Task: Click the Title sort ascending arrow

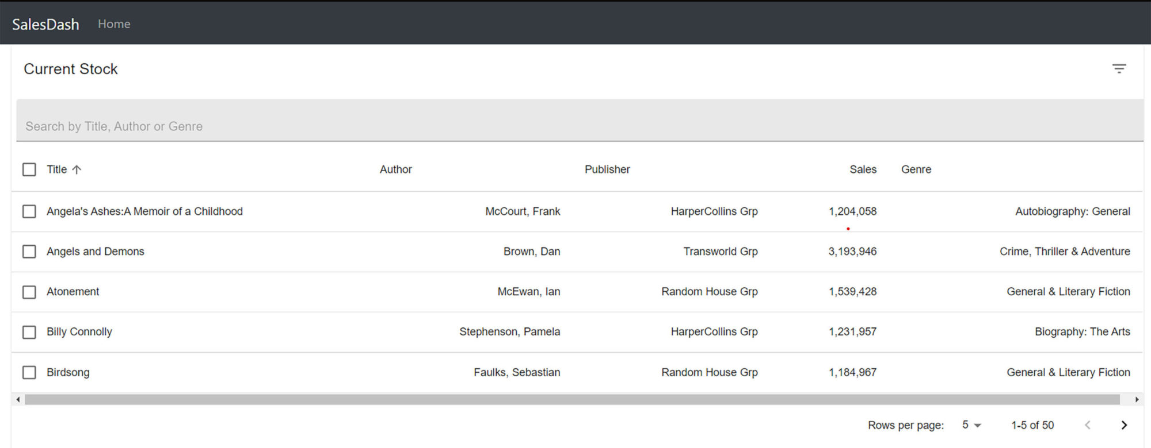Action: click(77, 169)
